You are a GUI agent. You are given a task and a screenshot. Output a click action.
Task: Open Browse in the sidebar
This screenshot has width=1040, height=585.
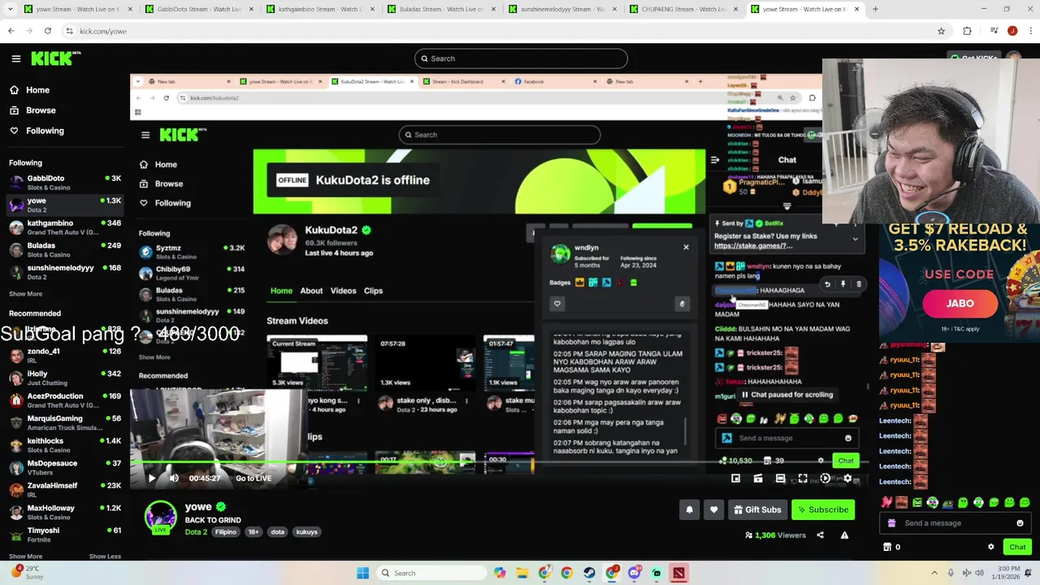point(41,110)
